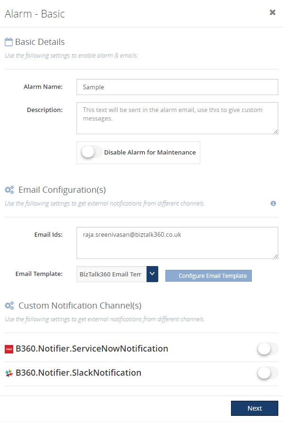Click the Next button
The width and height of the screenshot is (283, 422).
coord(255,408)
